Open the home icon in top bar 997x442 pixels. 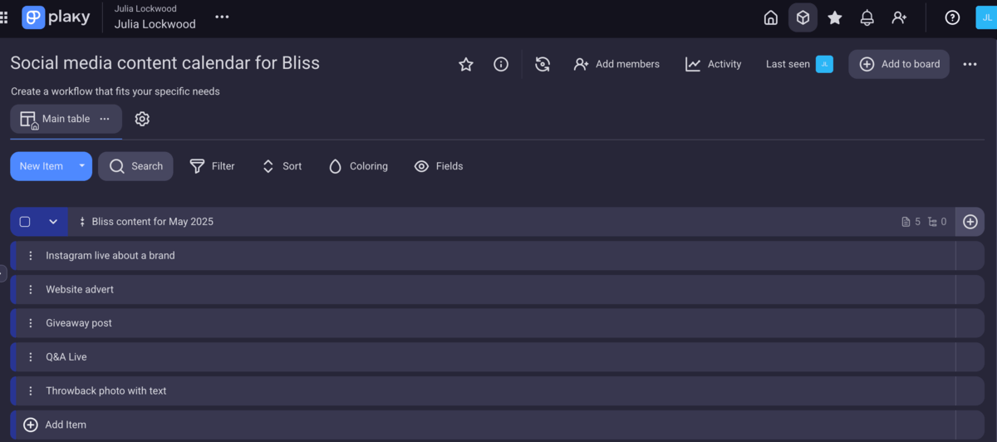tap(771, 17)
